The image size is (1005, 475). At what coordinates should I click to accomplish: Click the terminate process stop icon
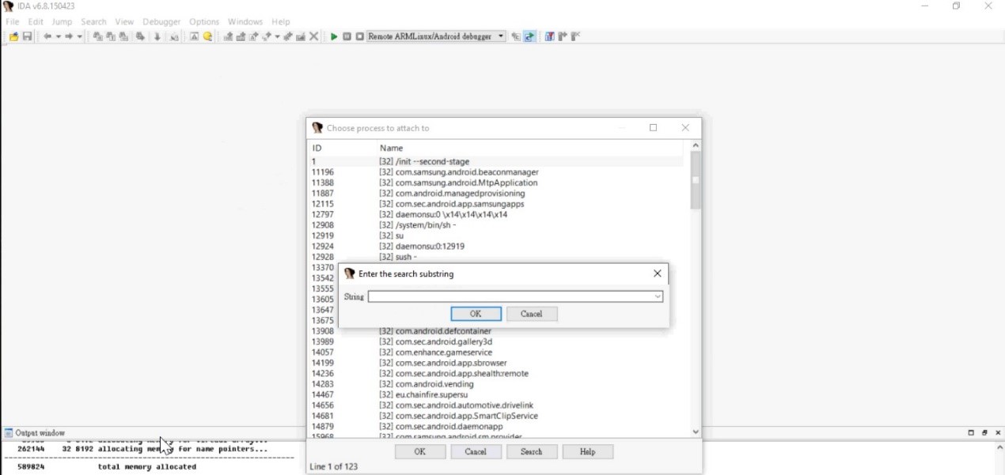tap(359, 36)
